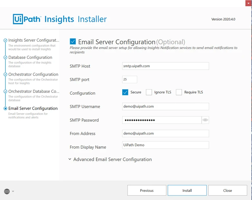Image resolution: width=252 pixels, height=200 pixels.
Task: Expand Advanced Email Server Configuration
Action: 110,159
